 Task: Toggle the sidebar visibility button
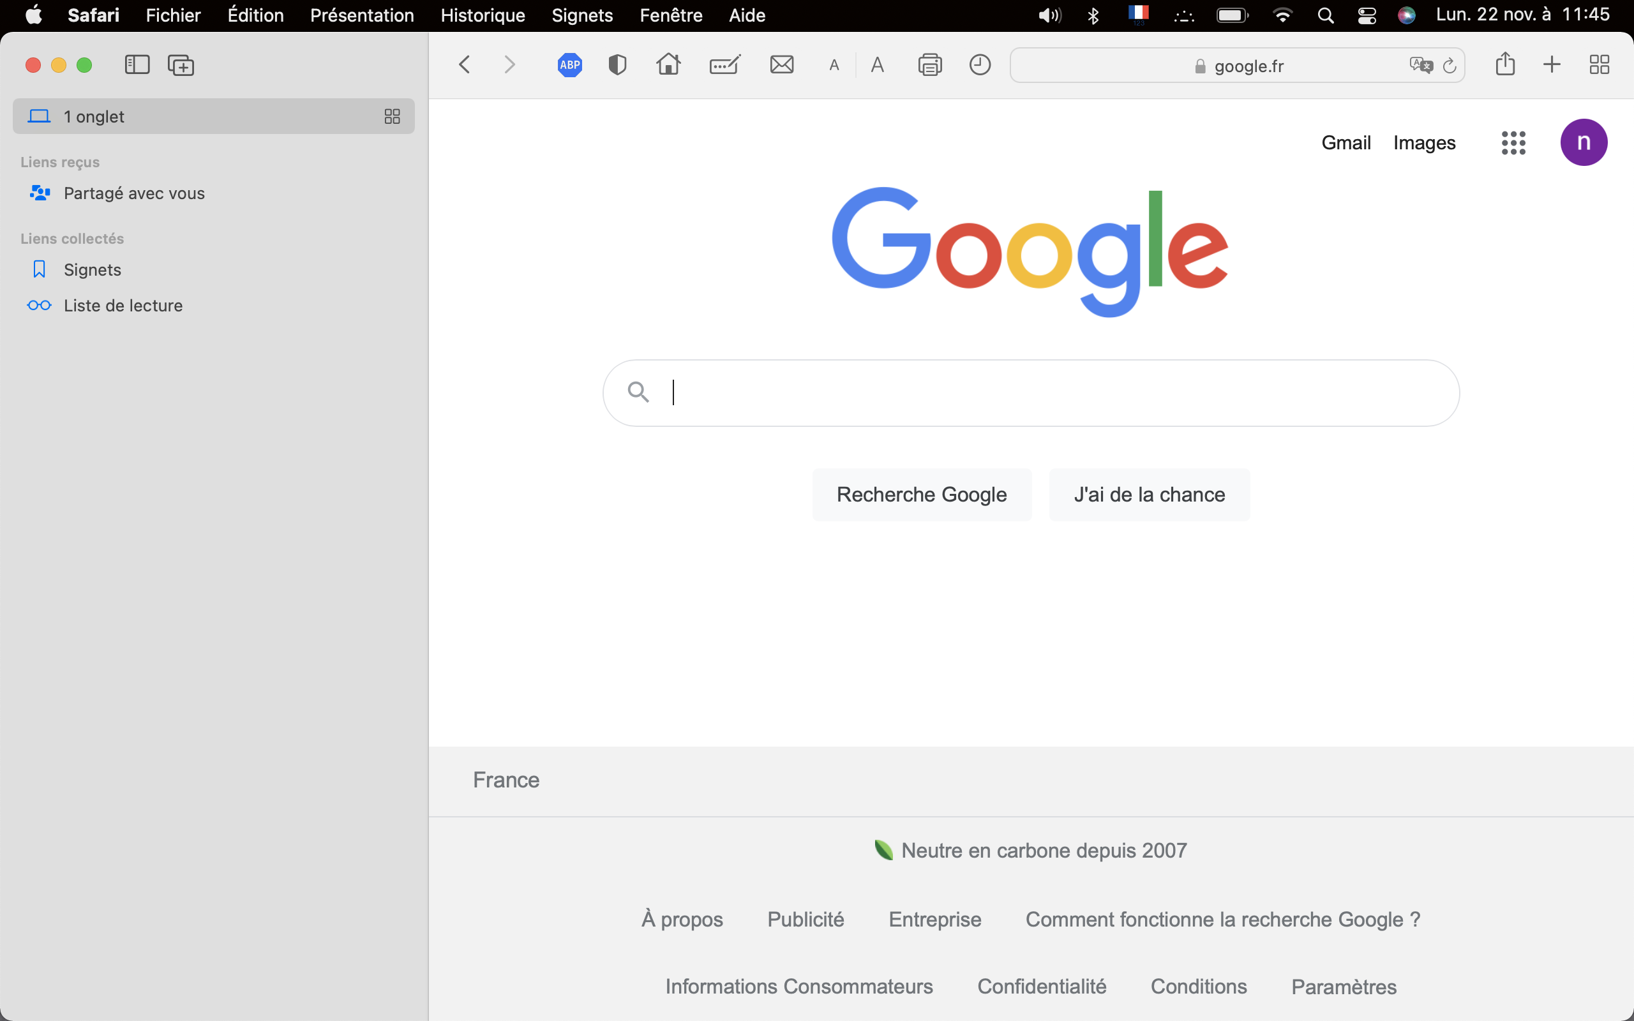click(x=137, y=65)
